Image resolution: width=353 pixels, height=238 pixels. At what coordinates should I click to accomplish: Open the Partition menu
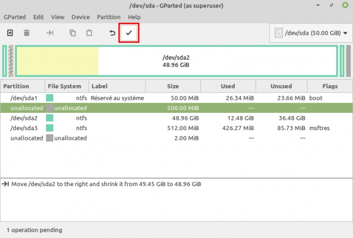click(108, 17)
